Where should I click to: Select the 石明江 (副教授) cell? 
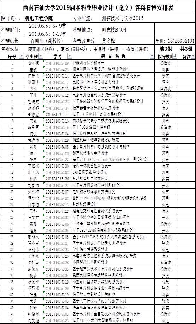48,41
